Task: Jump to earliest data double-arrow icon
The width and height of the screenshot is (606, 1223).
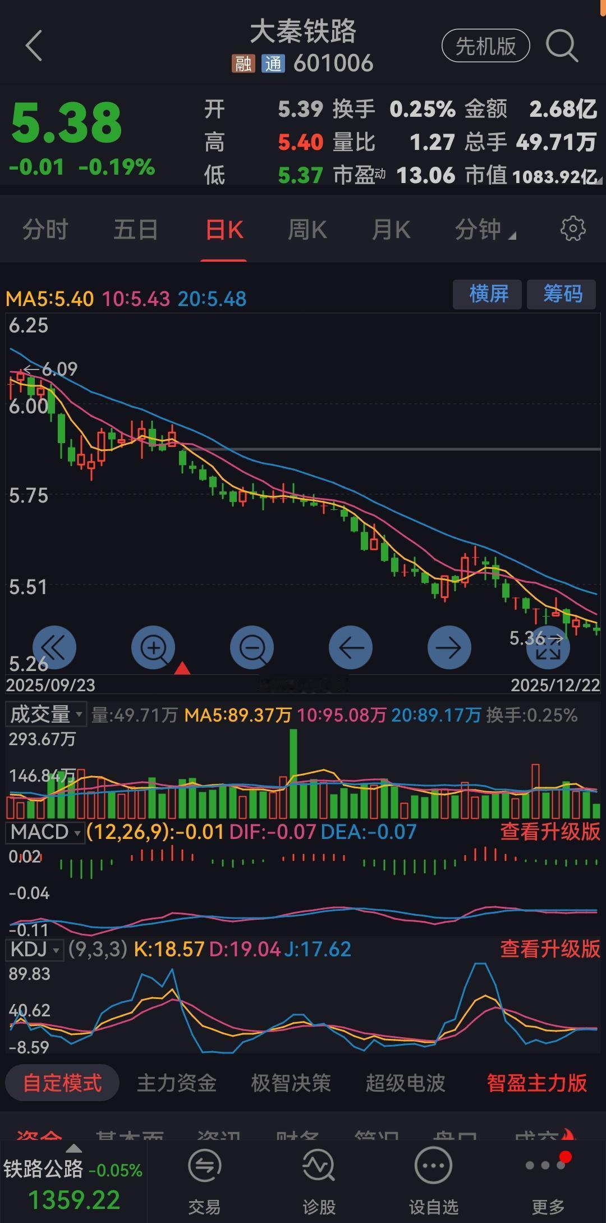Action: pos(54,647)
